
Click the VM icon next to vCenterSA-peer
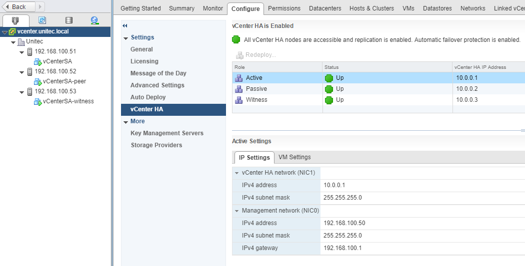coord(38,82)
